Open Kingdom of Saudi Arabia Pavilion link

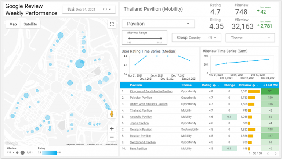tap(151, 91)
